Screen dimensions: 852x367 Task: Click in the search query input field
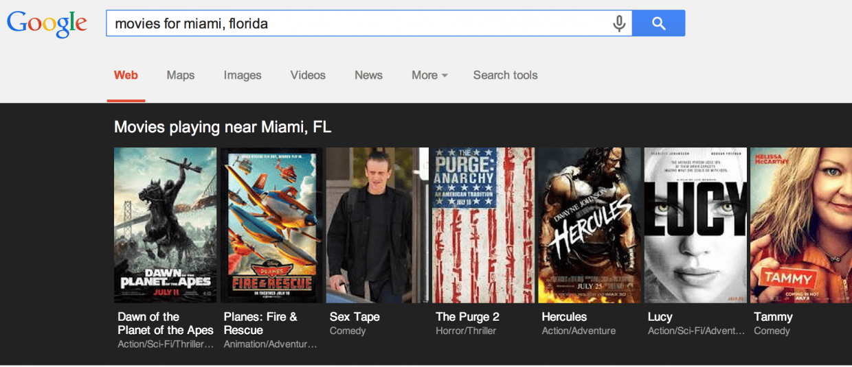click(x=357, y=23)
